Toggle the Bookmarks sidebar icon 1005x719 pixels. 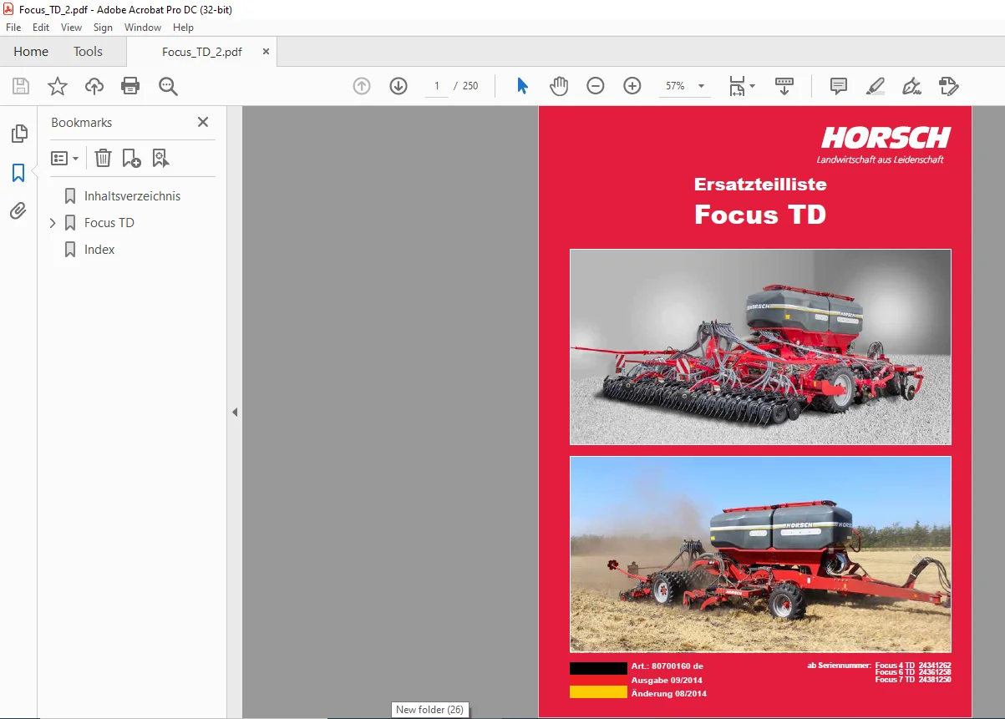18,173
